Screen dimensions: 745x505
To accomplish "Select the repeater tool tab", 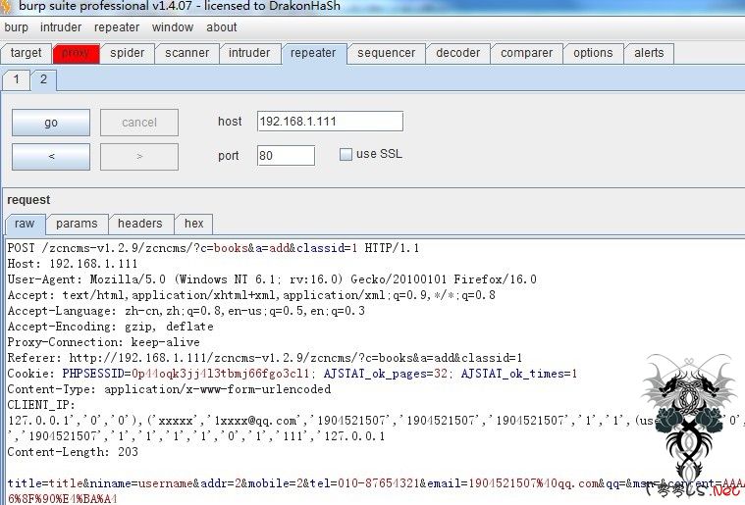I will tap(313, 53).
